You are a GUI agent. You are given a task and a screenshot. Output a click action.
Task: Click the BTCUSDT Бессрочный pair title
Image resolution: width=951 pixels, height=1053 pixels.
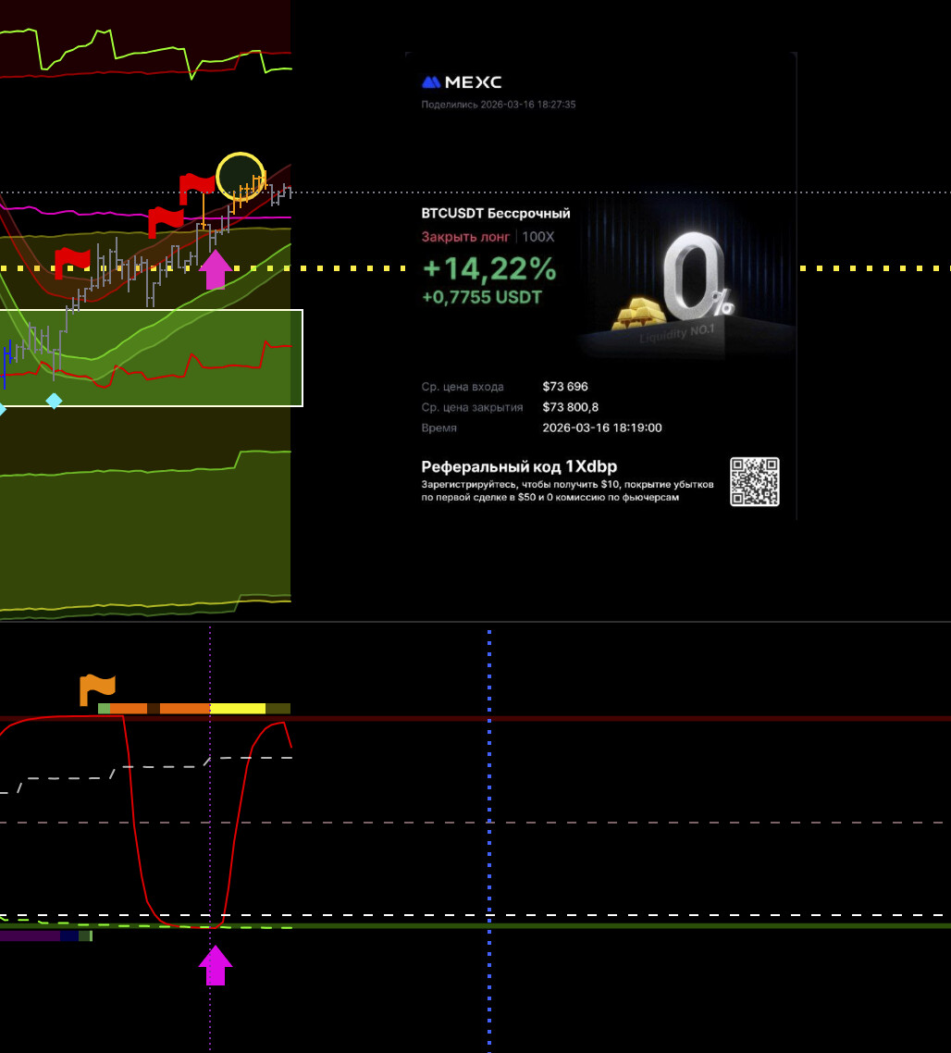coord(496,214)
